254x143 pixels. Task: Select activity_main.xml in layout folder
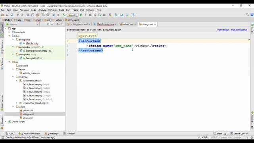click(x=31, y=73)
